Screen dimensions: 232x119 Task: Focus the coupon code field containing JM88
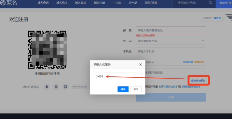[x=118, y=76]
